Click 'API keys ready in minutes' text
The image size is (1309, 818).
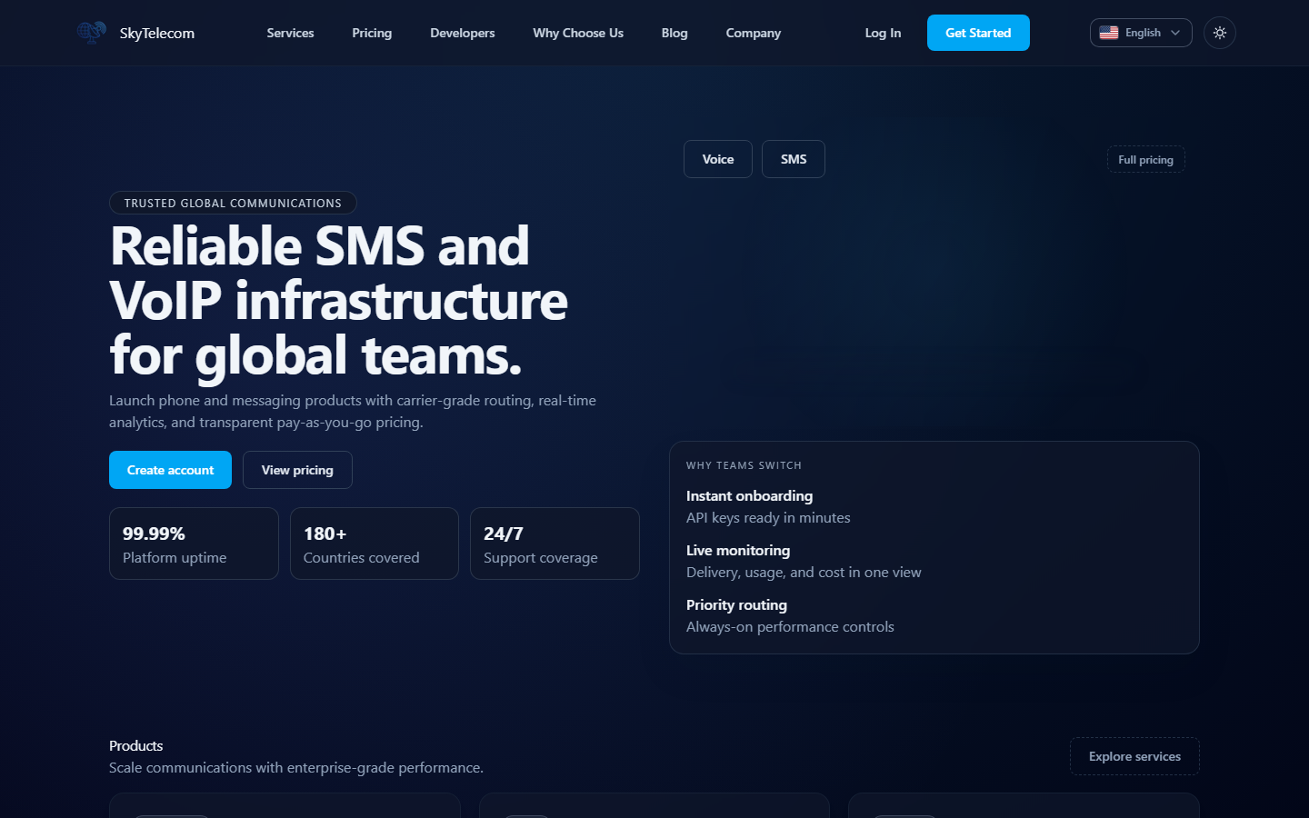(x=768, y=517)
